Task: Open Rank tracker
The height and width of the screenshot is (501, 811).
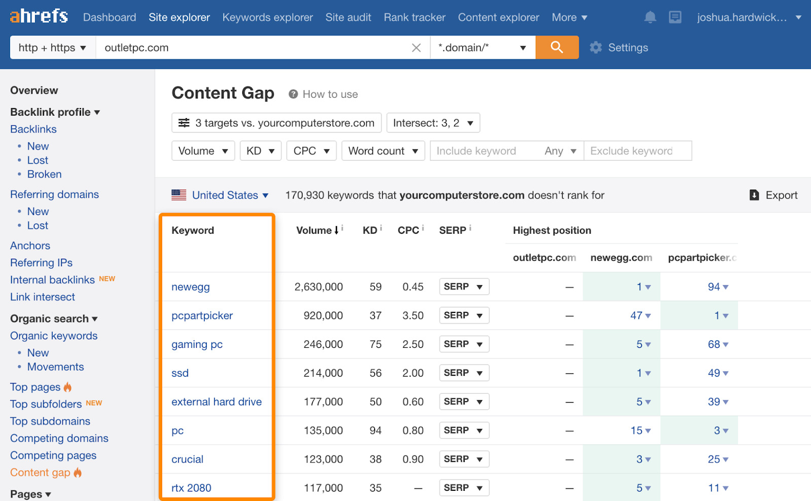Action: tap(415, 17)
